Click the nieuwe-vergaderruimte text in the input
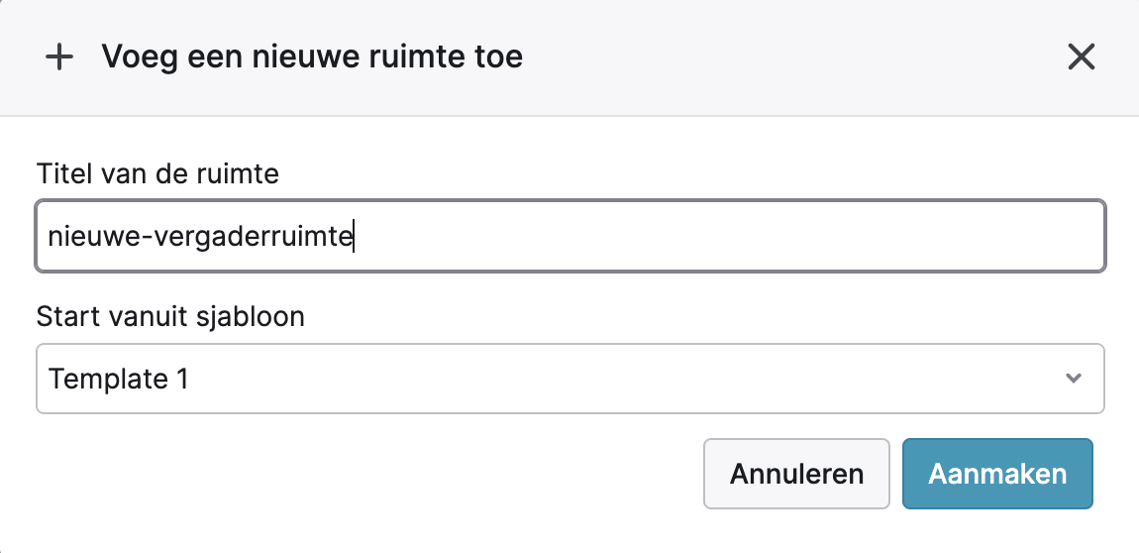 [200, 237]
